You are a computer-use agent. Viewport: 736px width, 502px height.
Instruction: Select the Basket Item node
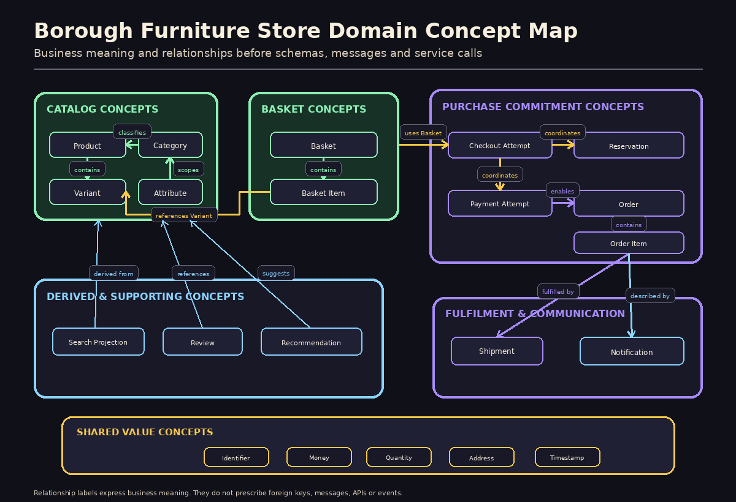click(324, 193)
